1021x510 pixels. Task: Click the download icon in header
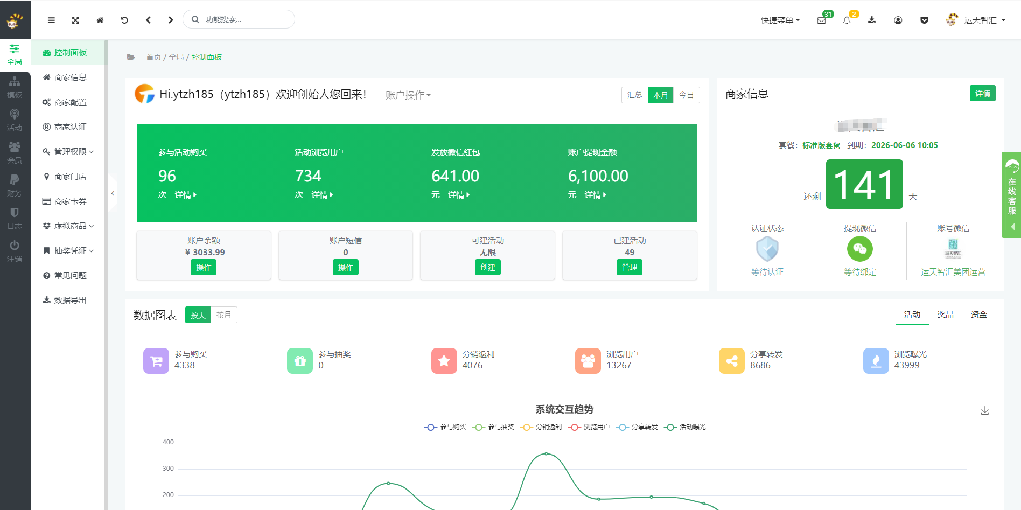(x=872, y=20)
